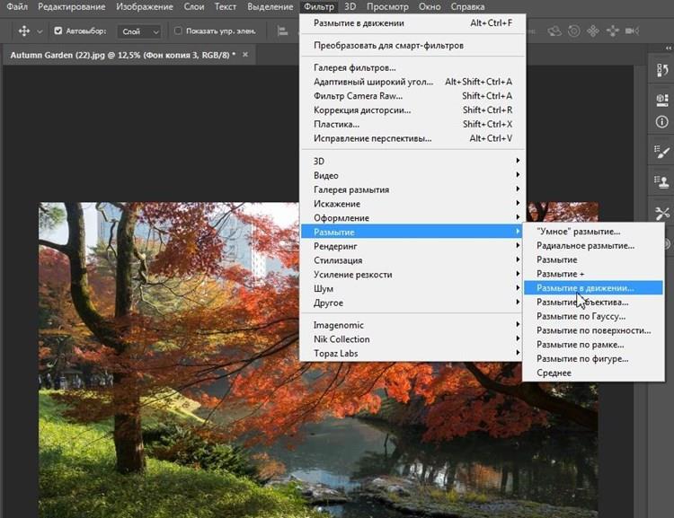Enable the Показать упр. элем. checkbox

177,31
